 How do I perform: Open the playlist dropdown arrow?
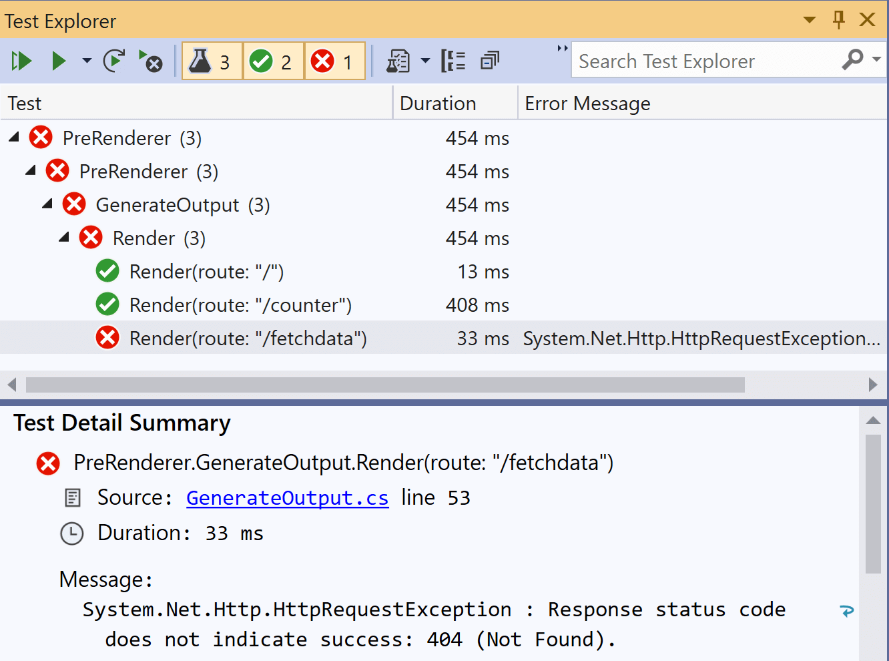(425, 61)
